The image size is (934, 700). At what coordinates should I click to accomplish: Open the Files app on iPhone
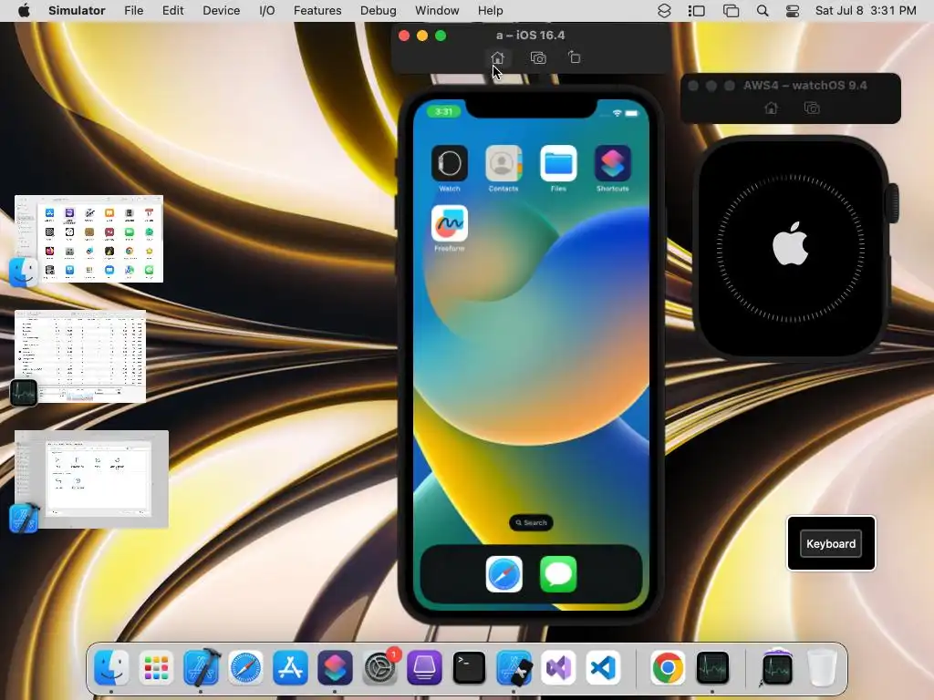[x=558, y=163]
